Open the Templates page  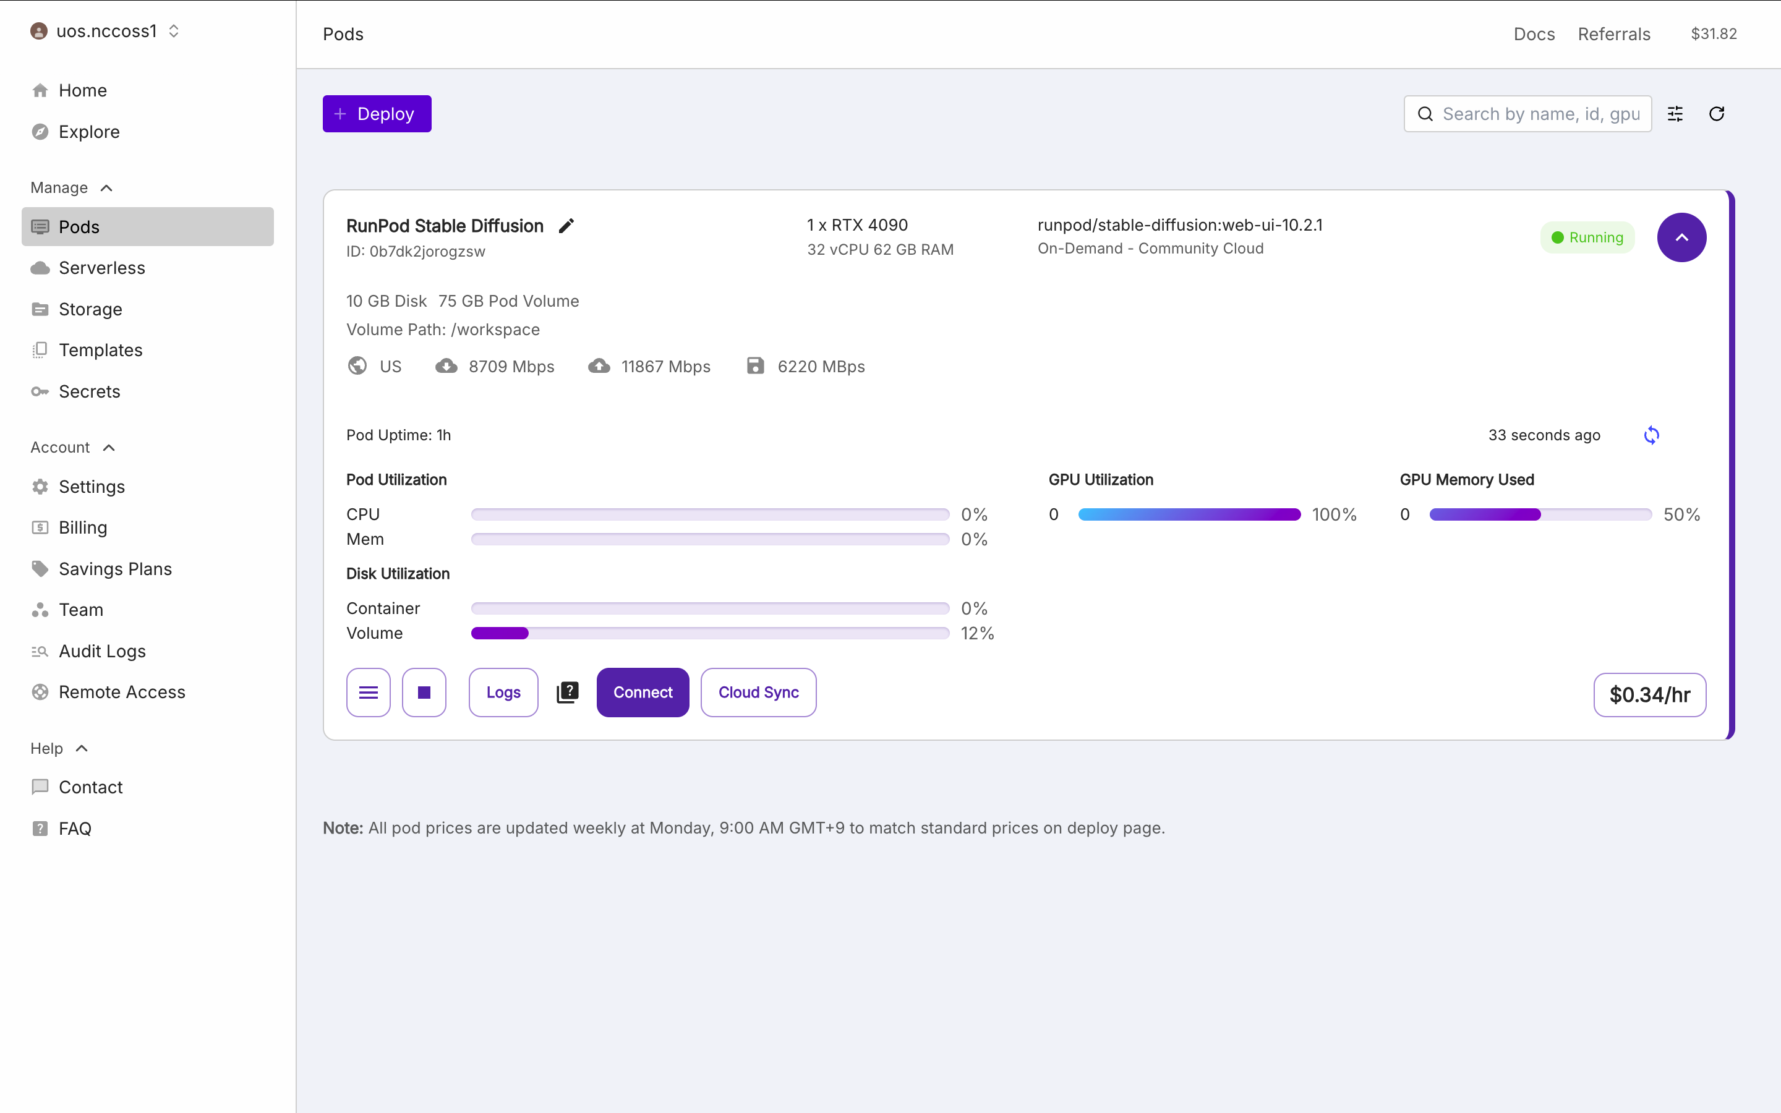pyautogui.click(x=100, y=351)
